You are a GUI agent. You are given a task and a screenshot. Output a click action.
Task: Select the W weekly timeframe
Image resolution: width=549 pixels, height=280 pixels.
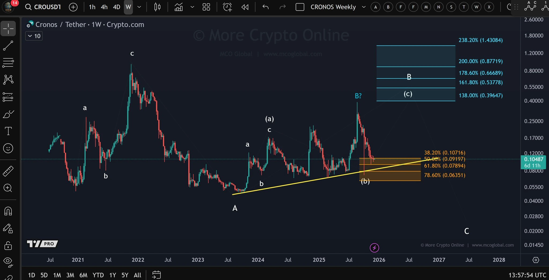[x=128, y=7]
